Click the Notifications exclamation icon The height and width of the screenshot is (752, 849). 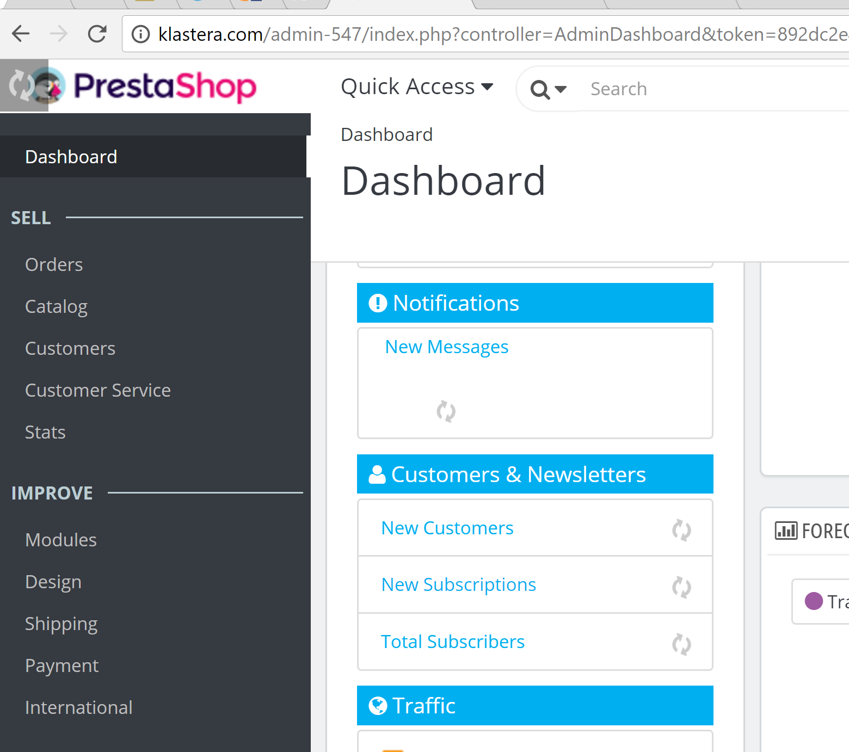[x=378, y=303]
